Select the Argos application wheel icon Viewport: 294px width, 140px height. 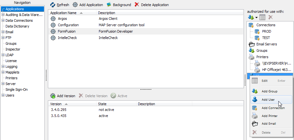tap(53, 19)
